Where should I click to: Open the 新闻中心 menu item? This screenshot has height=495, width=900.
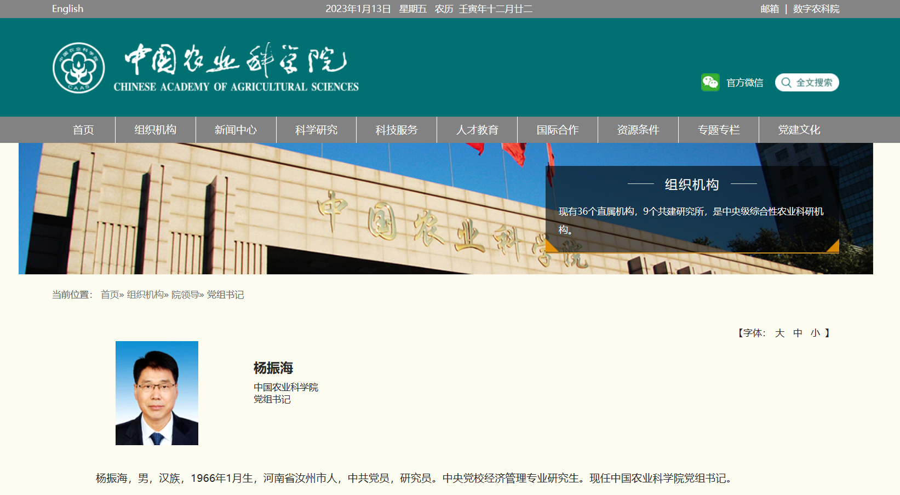pos(236,130)
